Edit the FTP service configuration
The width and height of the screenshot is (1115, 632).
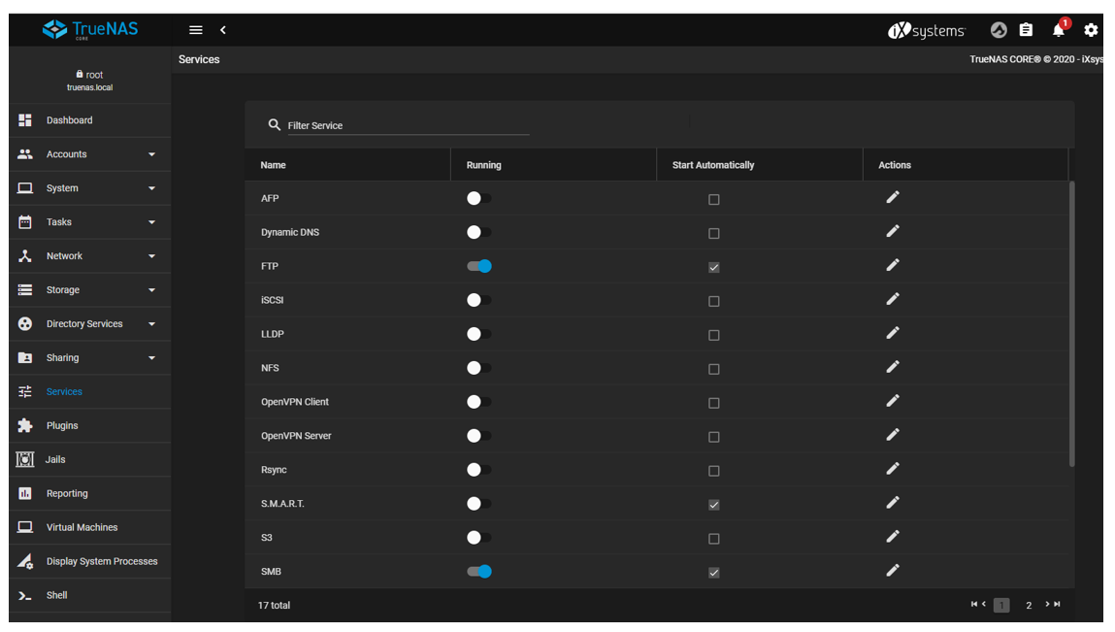(893, 265)
